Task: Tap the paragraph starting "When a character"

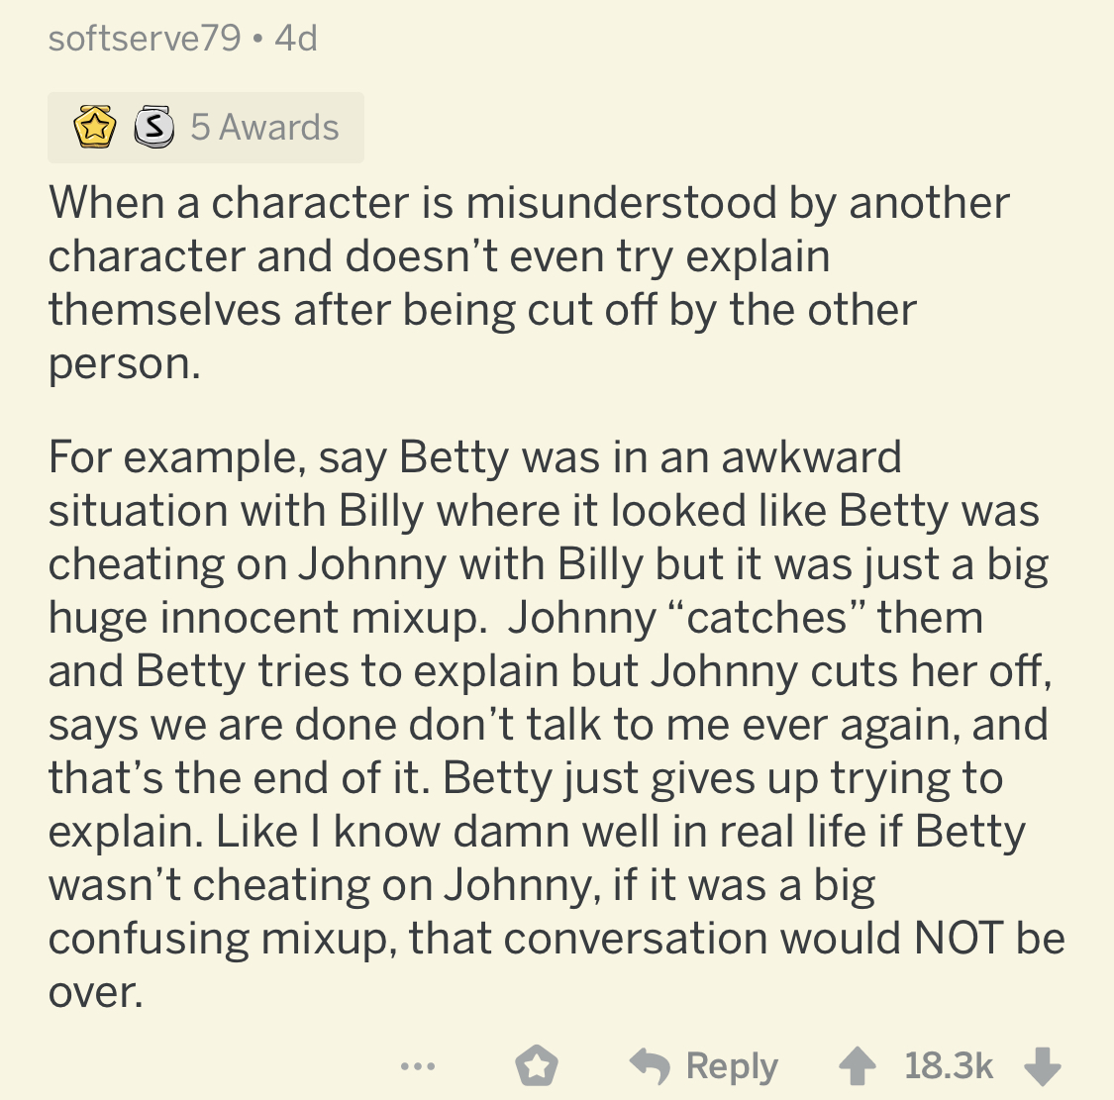Action: [x=529, y=282]
